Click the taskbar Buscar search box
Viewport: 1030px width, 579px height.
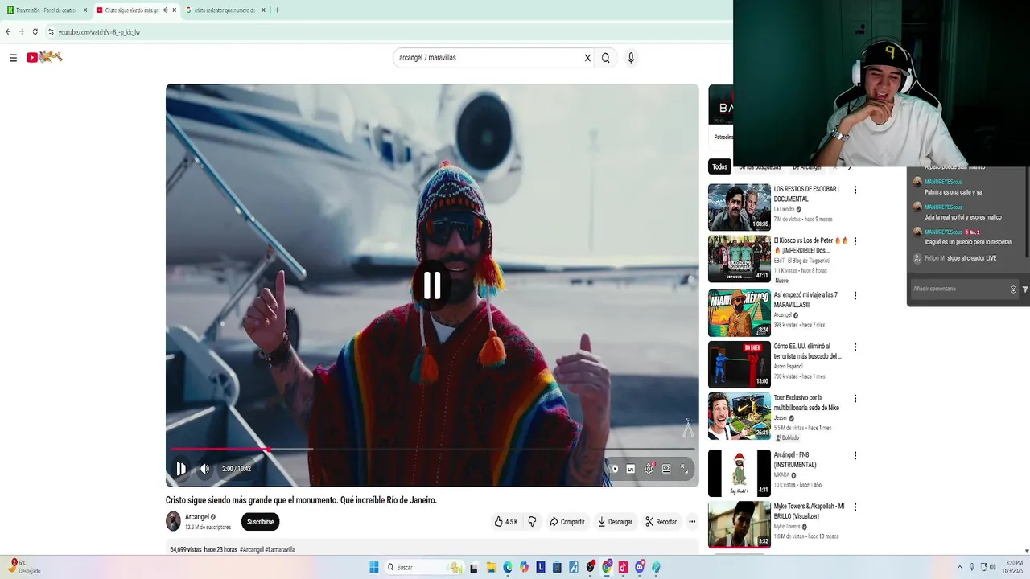[424, 567]
